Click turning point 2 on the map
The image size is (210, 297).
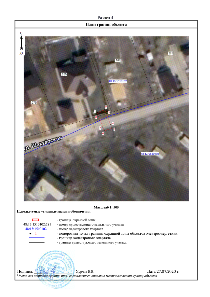coord(106,107)
